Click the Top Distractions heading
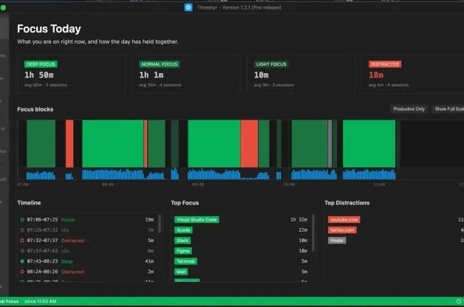Screen dimensions: 464x307 (347, 203)
